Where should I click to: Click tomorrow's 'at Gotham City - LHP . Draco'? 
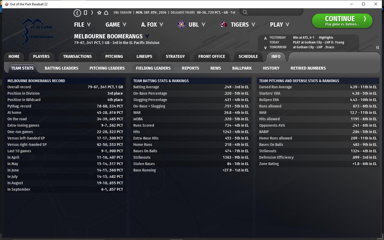coord(314,47)
